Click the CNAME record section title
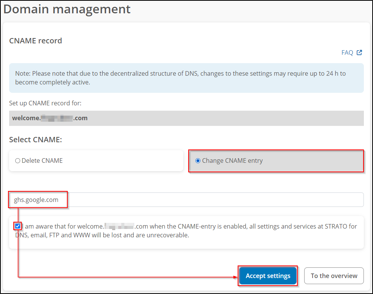The width and height of the screenshot is (373, 294). (x=35, y=41)
